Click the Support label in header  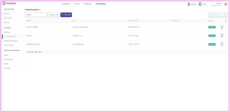194,4
